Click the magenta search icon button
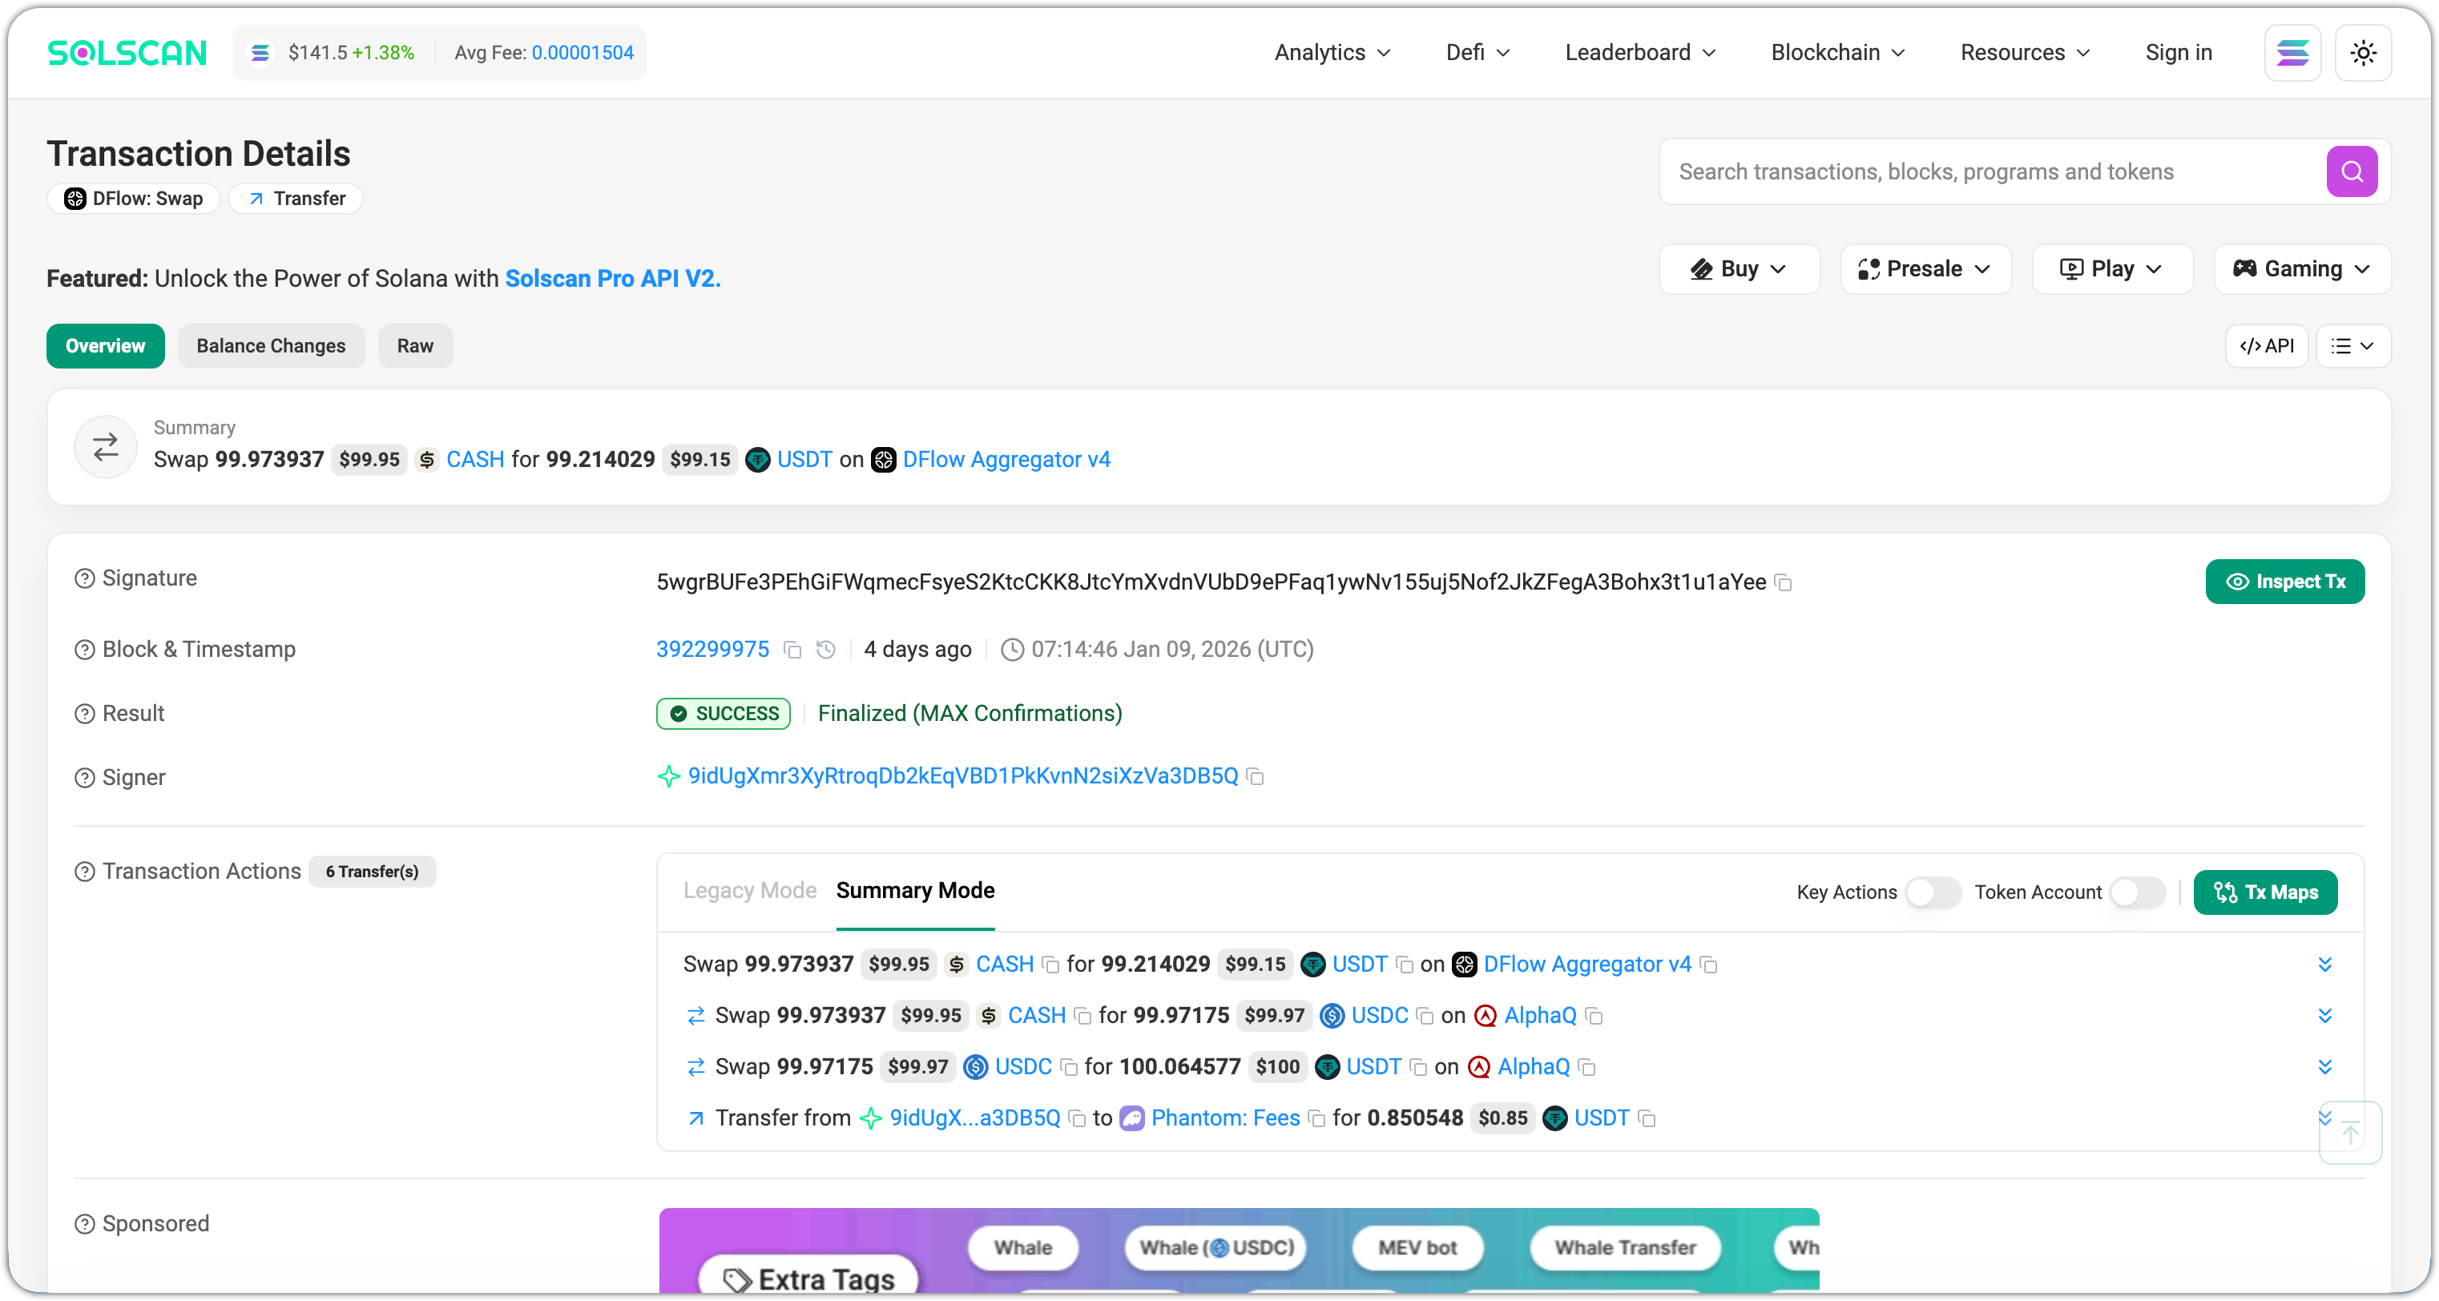This screenshot has height=1301, width=2439. [2351, 171]
